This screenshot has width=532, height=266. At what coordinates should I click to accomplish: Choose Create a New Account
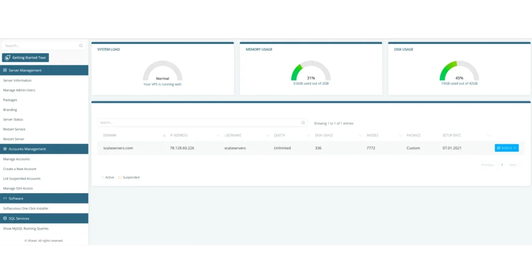(20, 169)
